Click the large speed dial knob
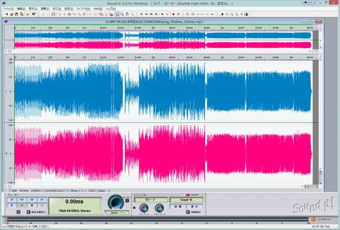 point(116,202)
